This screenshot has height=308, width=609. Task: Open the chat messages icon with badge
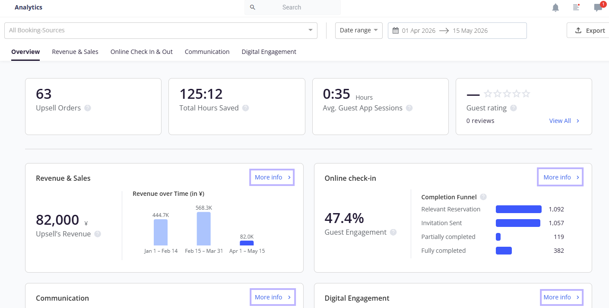tap(598, 7)
